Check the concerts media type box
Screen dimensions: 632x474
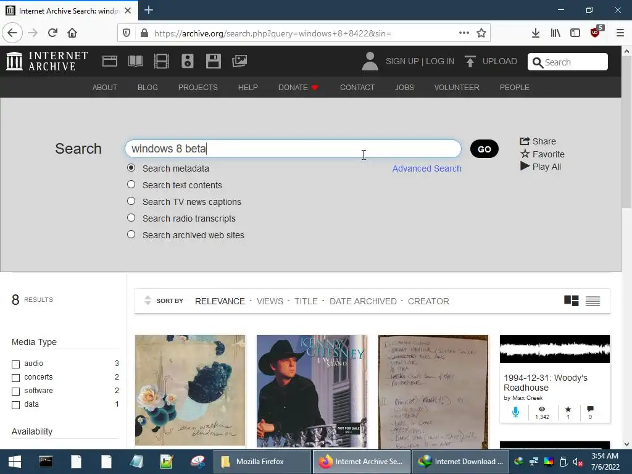15,378
